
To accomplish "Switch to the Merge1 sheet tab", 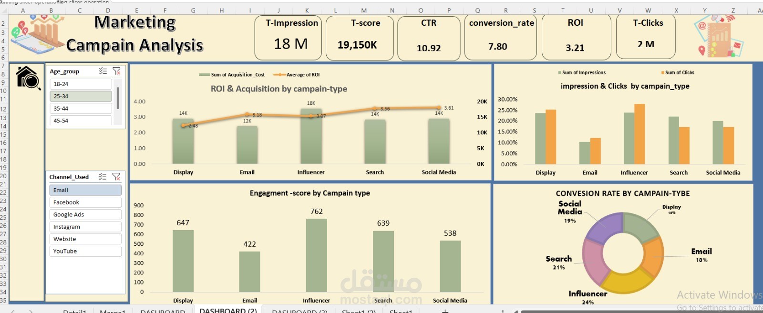I will (113, 311).
